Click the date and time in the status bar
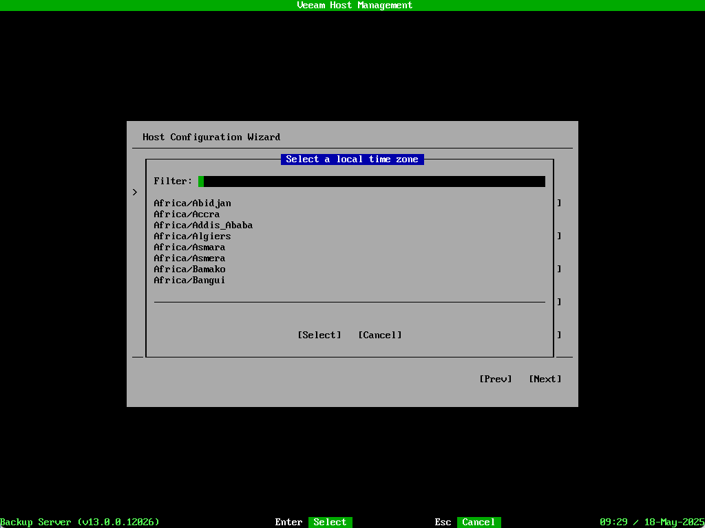 pos(651,522)
